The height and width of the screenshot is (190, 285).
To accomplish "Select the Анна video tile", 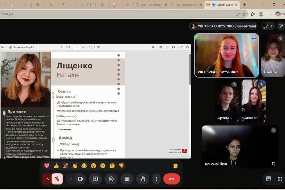I will coord(254,101).
